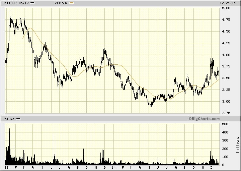Select the 13 year marker on the time axis
This screenshot has height=171, width=241.
click(x=6, y=167)
